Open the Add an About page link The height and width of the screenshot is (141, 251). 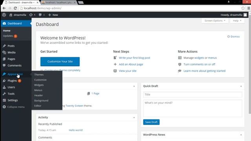pos(131,64)
